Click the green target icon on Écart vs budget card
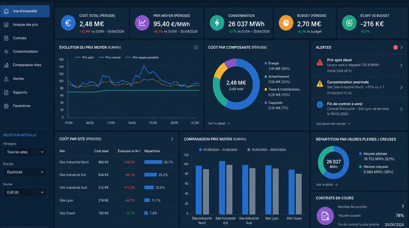This screenshot has height=228, width=409. coord(349,23)
